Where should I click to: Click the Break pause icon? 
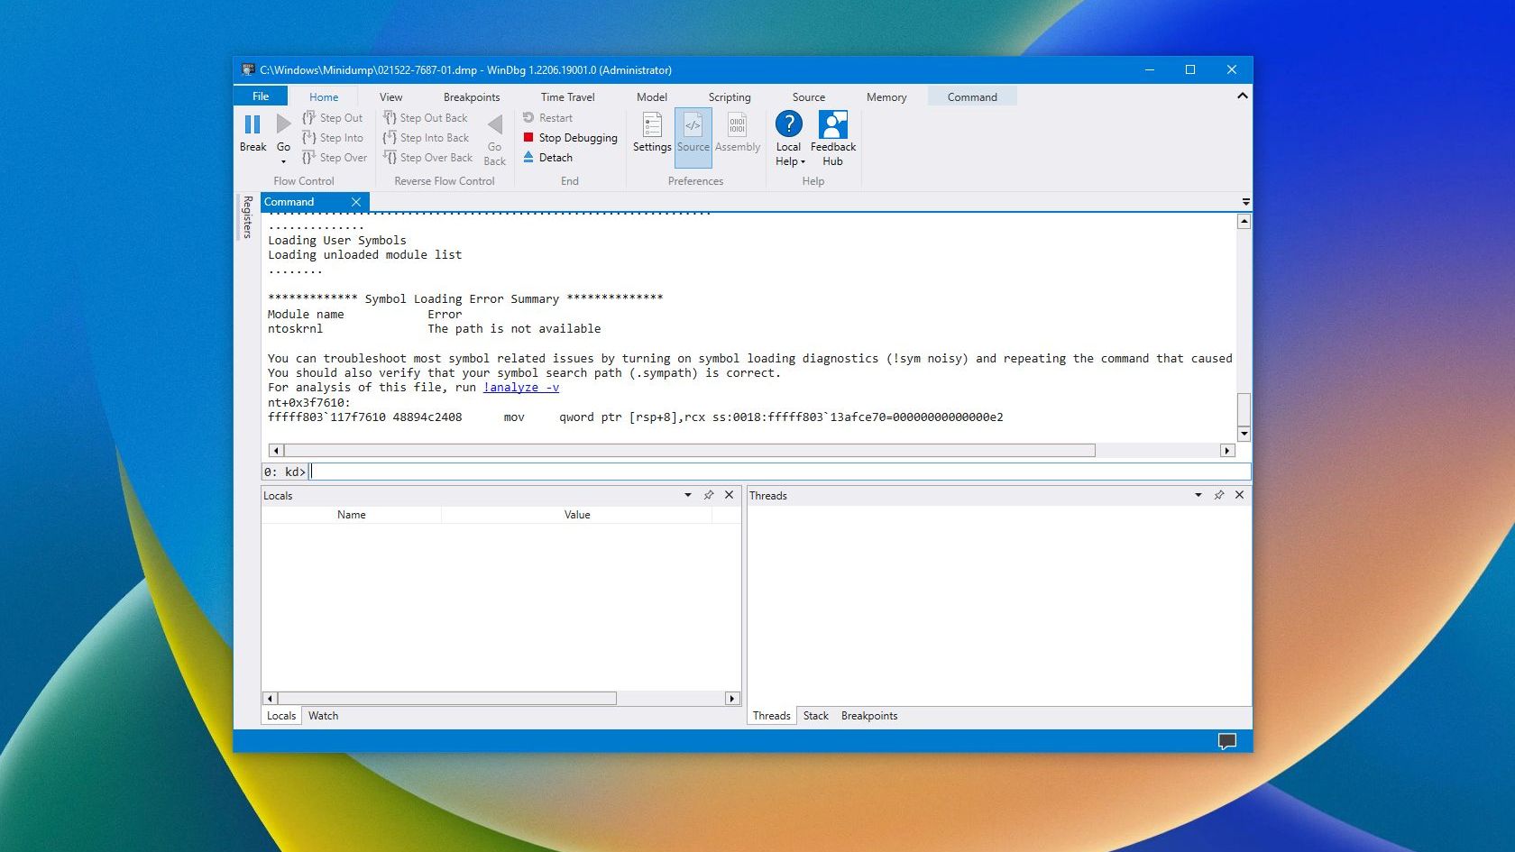tap(252, 124)
